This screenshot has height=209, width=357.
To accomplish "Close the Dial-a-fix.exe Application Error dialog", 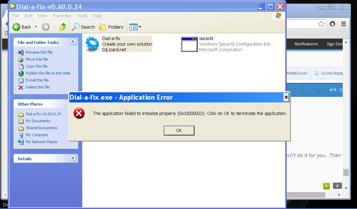I will (x=286, y=98).
